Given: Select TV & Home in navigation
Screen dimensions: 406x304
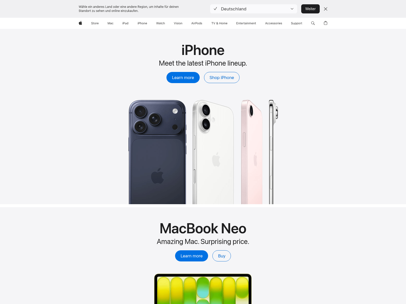Looking at the screenshot, I should 219,23.
